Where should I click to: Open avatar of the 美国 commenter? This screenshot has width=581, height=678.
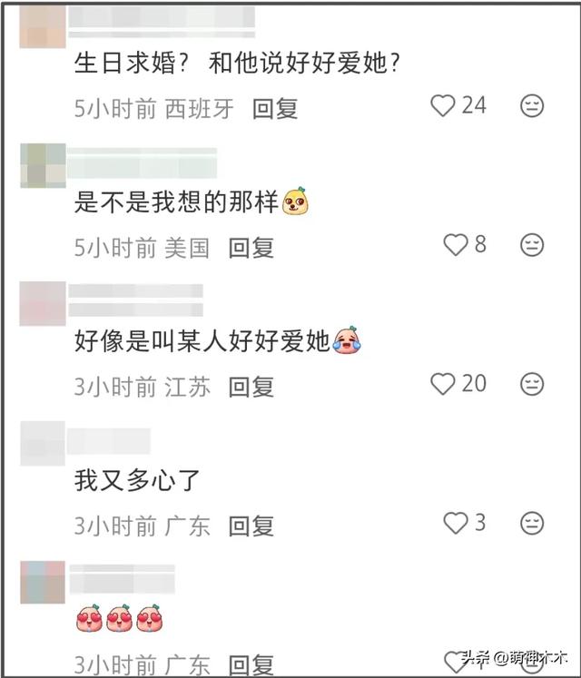pos(43,165)
